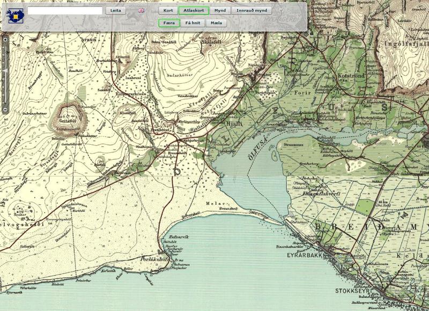Focus the search text field
Viewport: 429px width, 311px height.
(65, 11)
